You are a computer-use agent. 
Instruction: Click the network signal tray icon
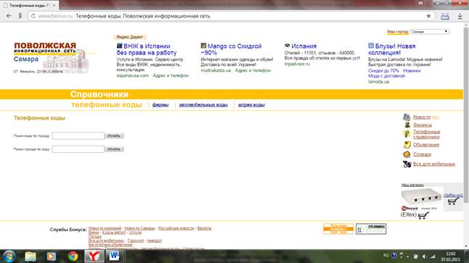pos(433,256)
